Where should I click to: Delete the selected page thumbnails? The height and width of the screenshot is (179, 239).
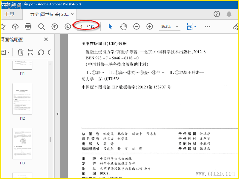21,52
